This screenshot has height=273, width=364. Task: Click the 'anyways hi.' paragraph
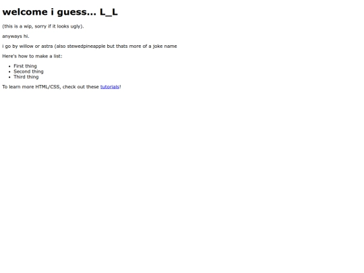[x=16, y=36]
